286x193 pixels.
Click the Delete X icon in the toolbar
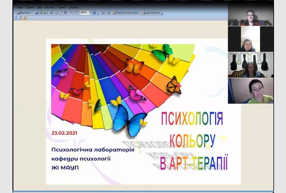click(66, 13)
